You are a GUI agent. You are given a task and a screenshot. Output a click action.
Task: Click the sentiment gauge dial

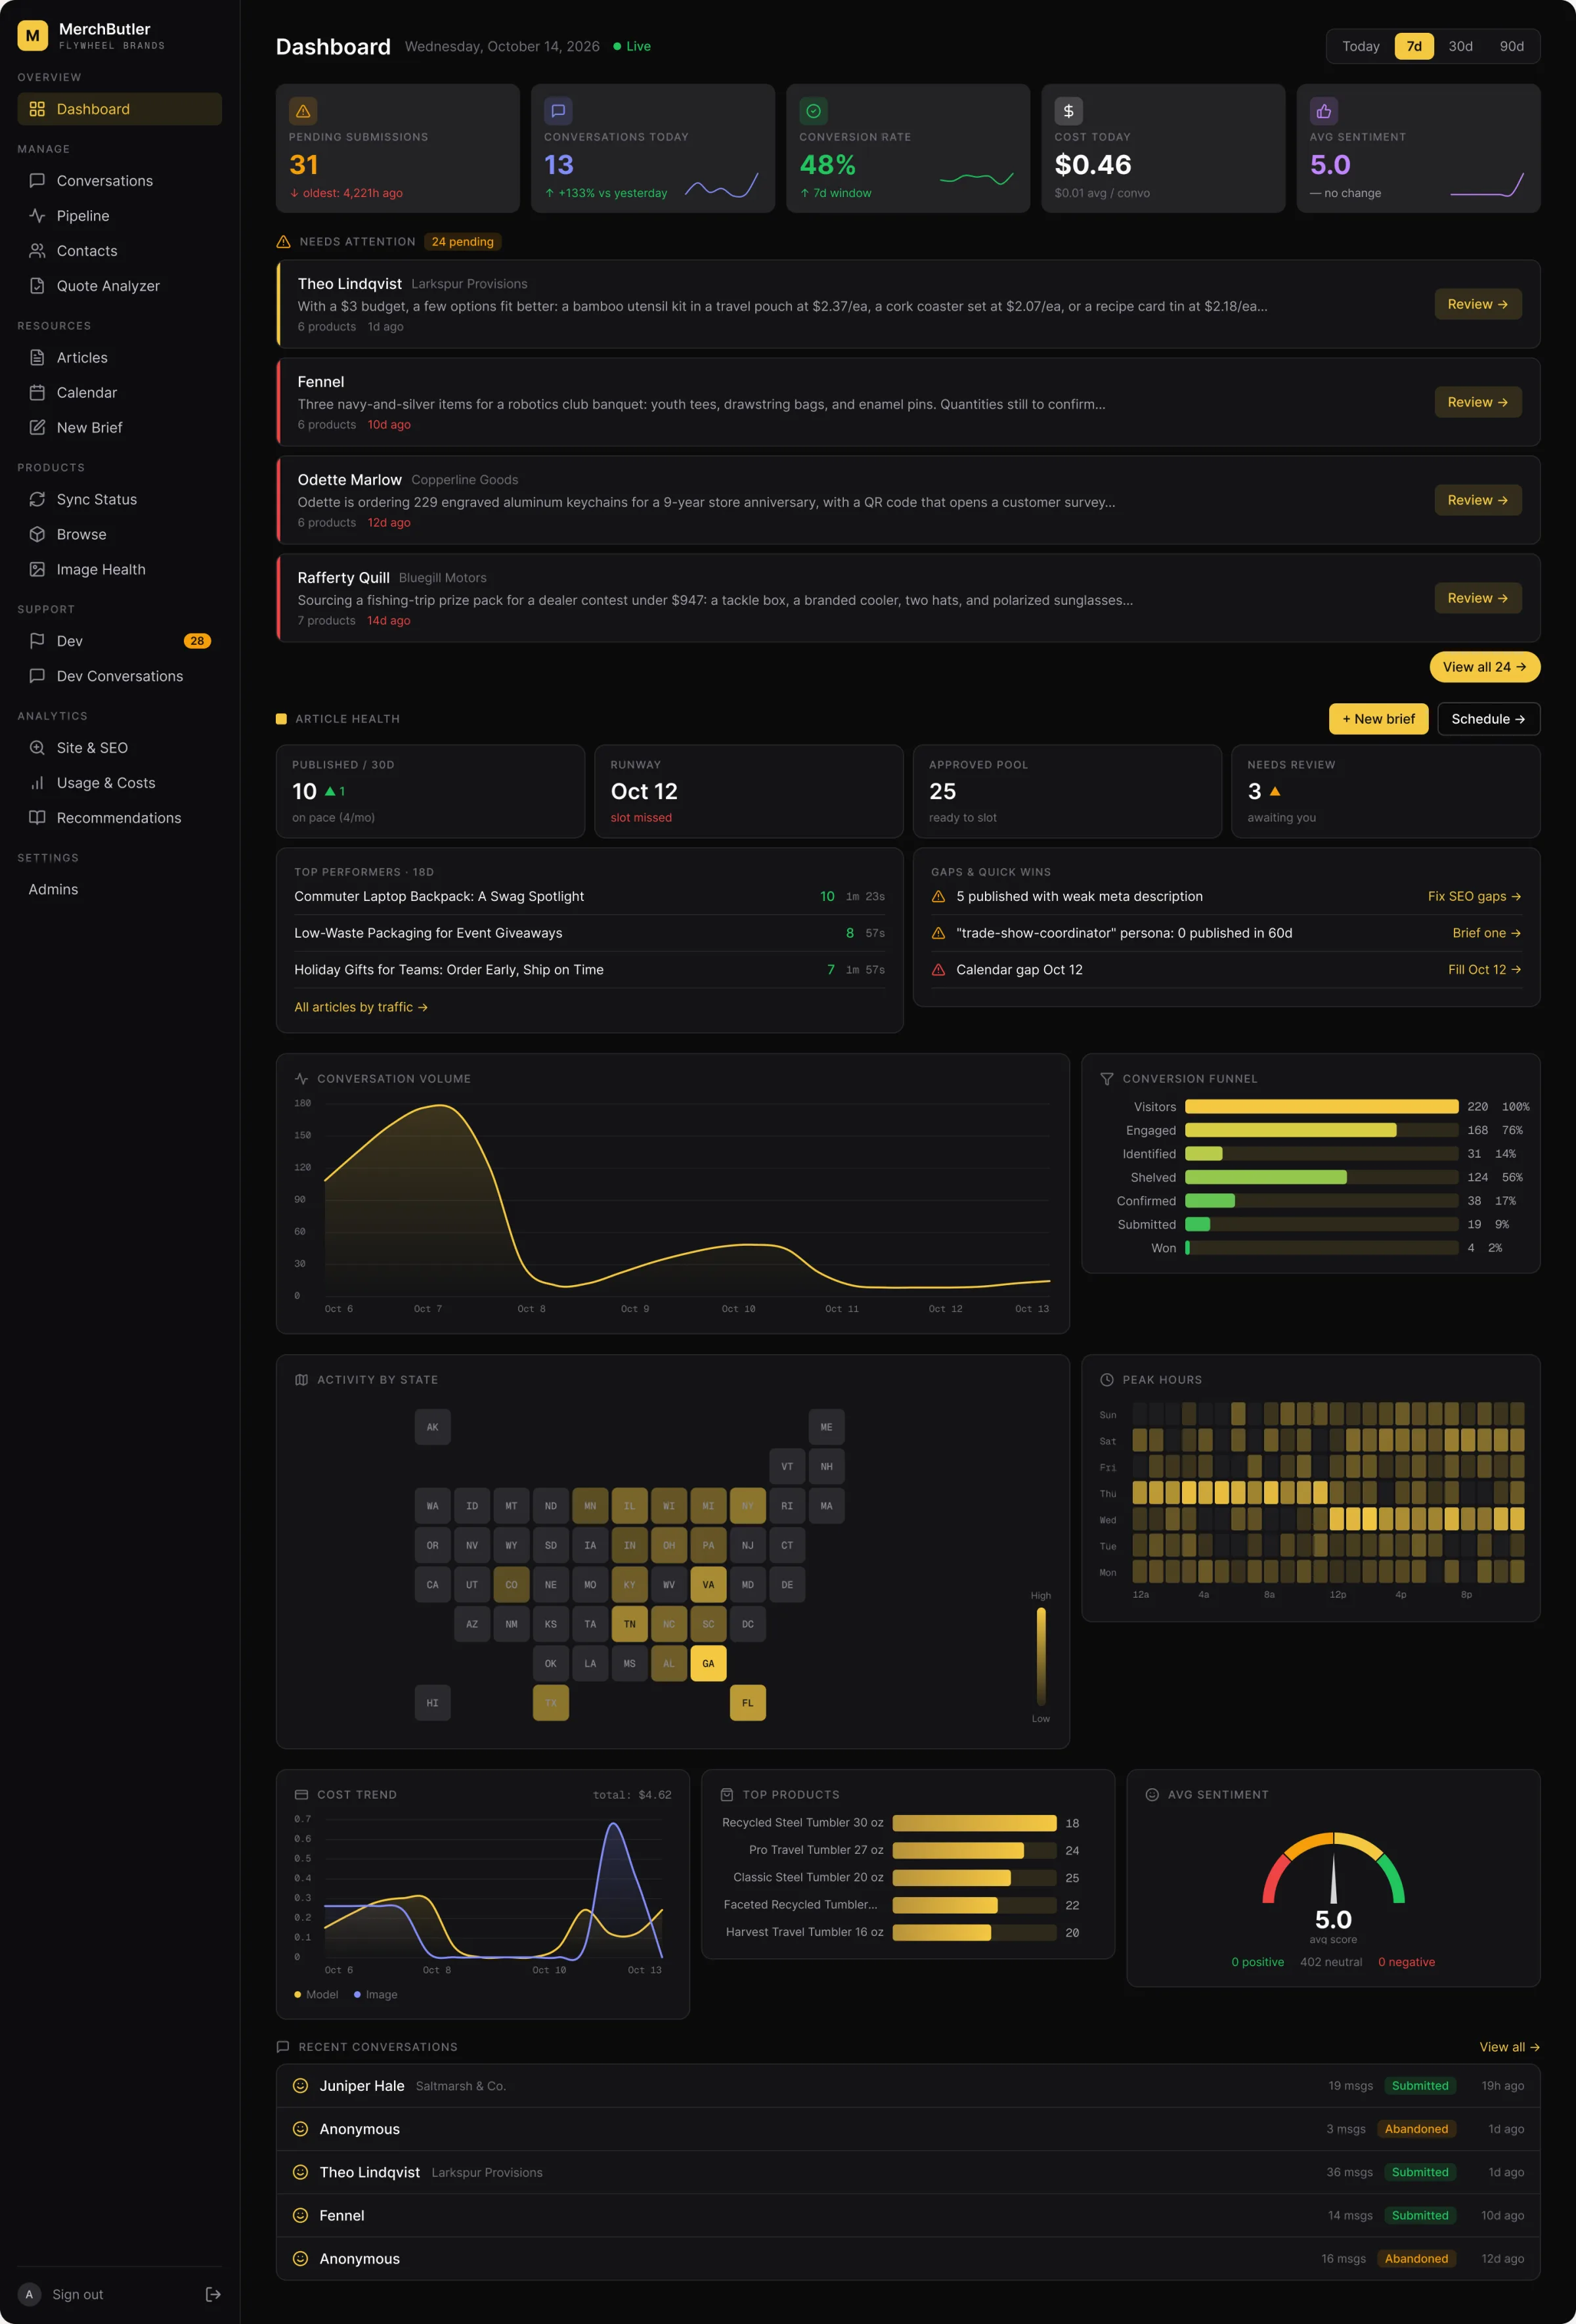click(1333, 1868)
